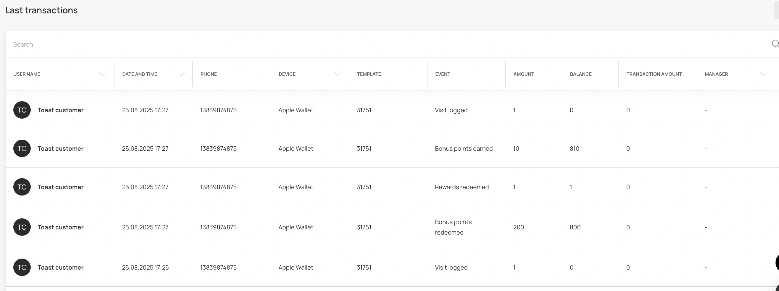The image size is (779, 291).
Task: Click Bonus points redeemed event cell
Action: coord(453,227)
